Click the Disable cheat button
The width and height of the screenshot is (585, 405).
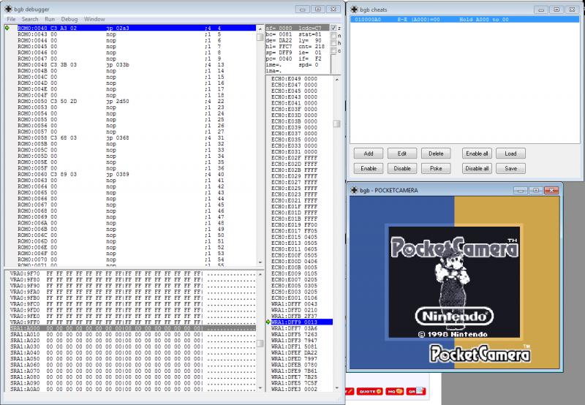(x=401, y=169)
